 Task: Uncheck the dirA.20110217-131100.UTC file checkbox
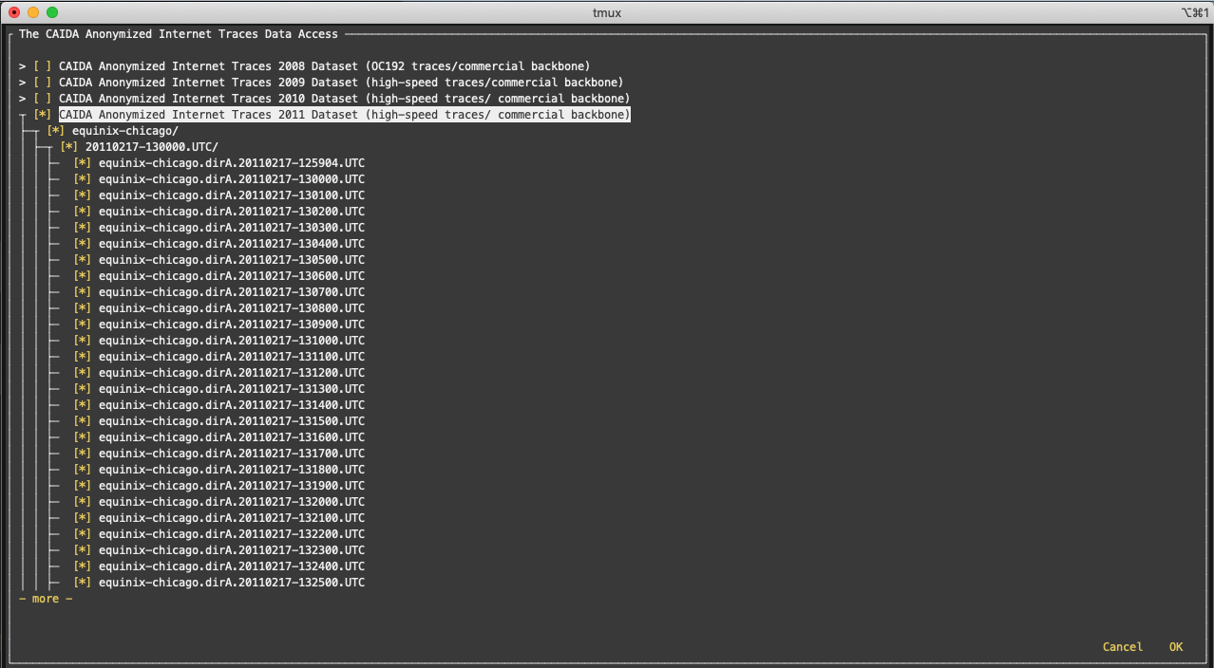coord(82,357)
